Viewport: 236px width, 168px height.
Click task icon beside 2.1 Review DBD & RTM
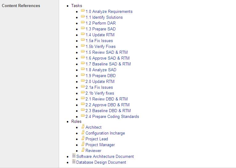point(83,98)
